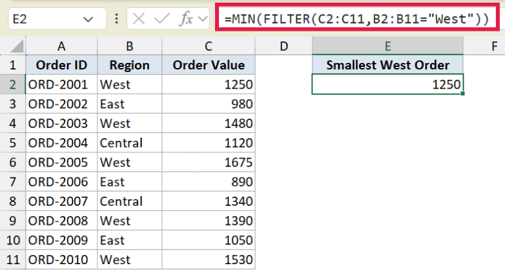The image size is (505, 270).
Task: Click the formula bar with MIN FILTER formula
Action: pos(356,19)
